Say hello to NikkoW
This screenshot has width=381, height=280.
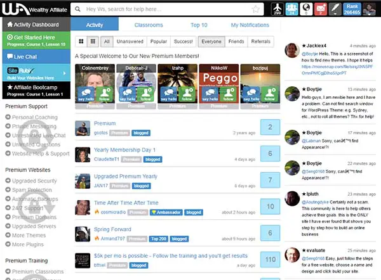(x=210, y=94)
